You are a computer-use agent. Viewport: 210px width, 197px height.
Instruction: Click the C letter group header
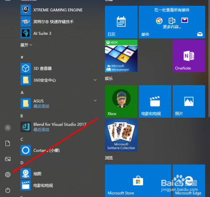tap(22, 139)
